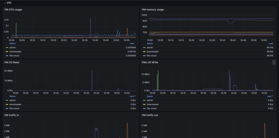Toggle downloader series in VM CPU usage legend
Screen dimensions: 279x138
[x=14, y=51]
